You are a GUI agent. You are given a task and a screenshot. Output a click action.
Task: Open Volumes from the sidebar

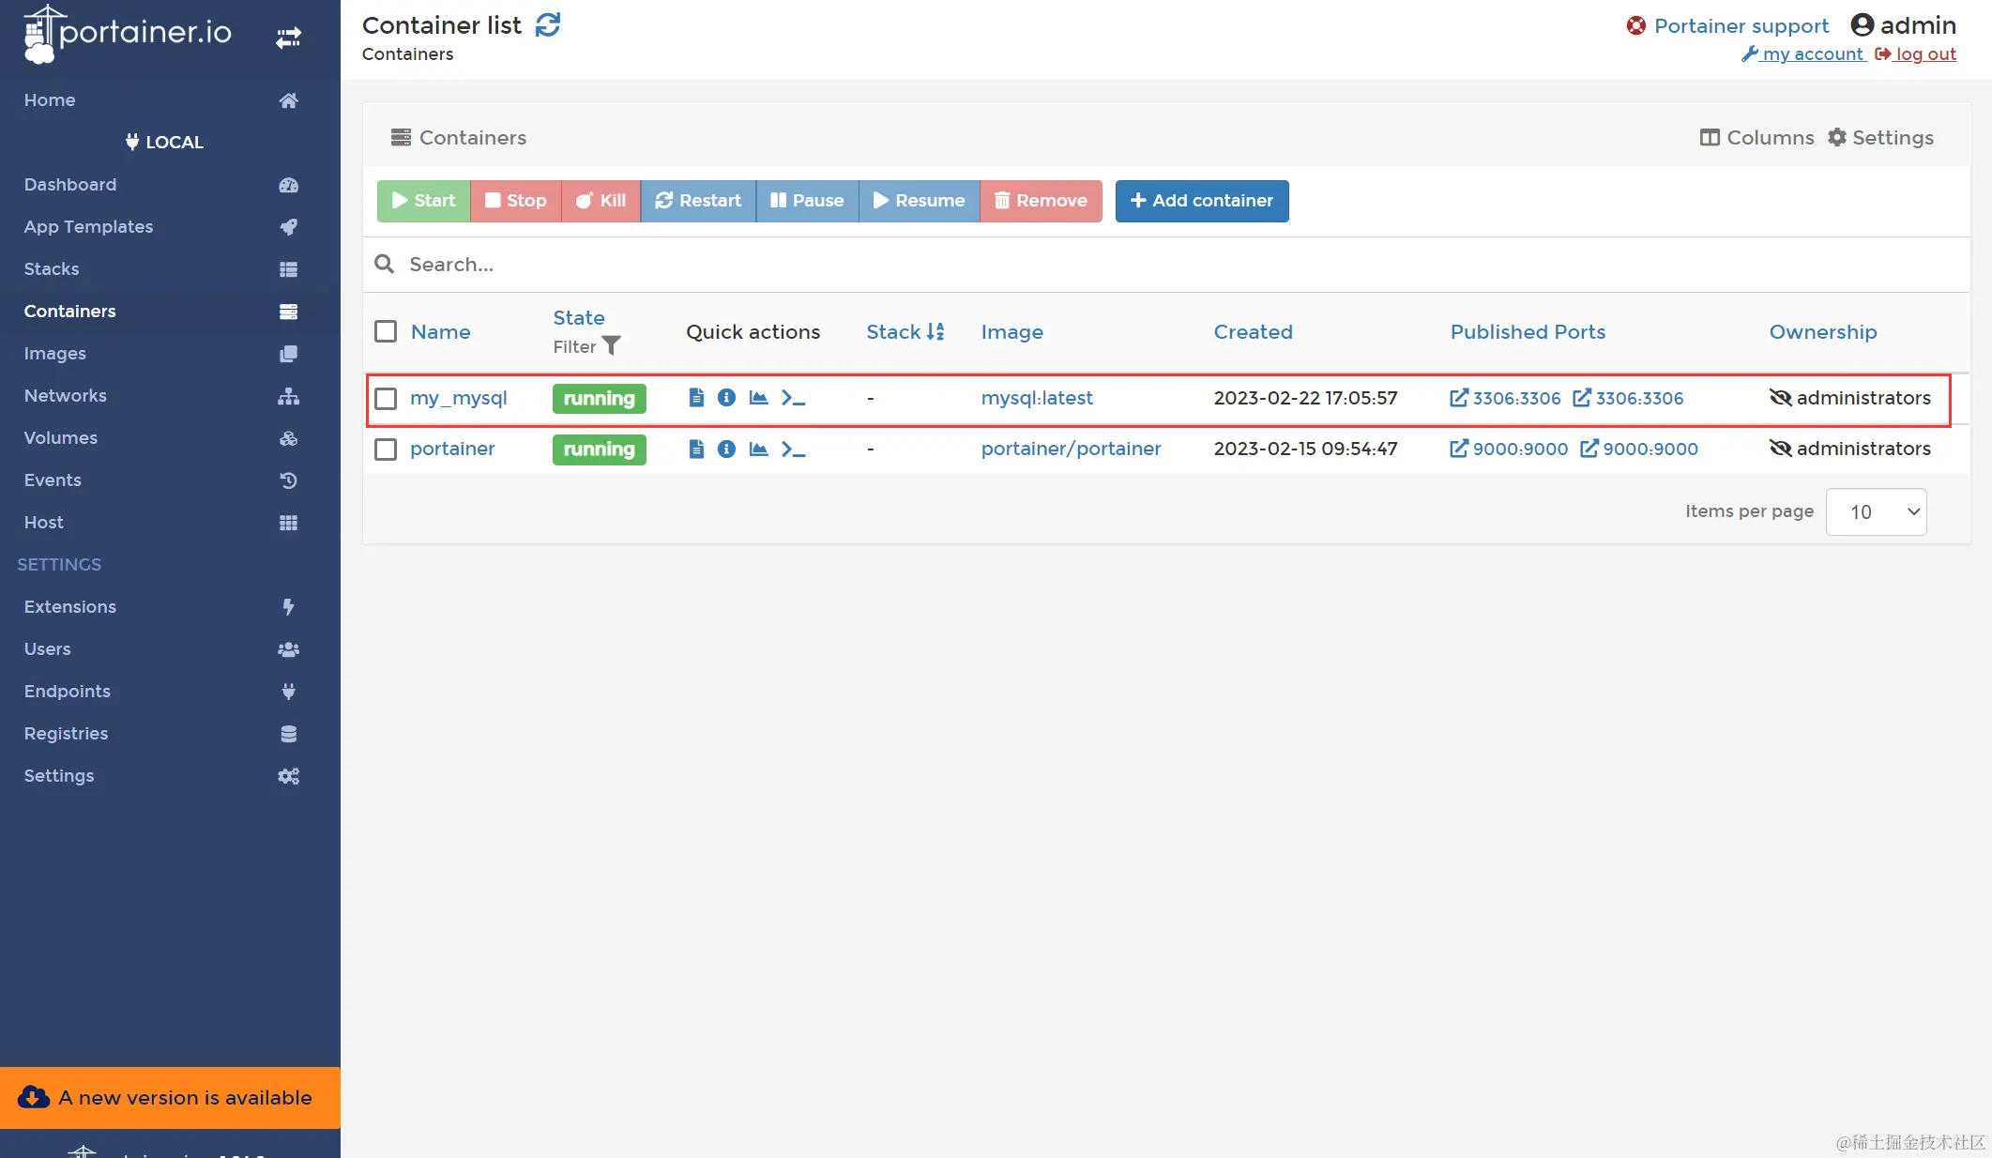[x=61, y=437]
